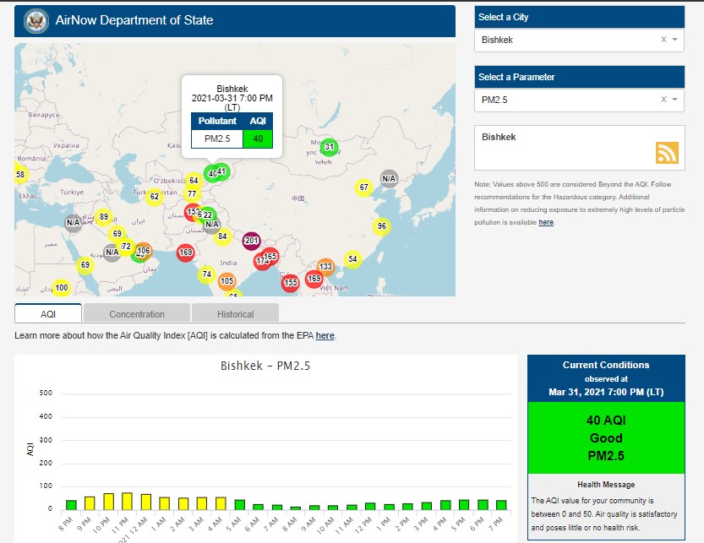This screenshot has width=704, height=543.
Task: Open the EPA AQI calculation 'here' link
Action: point(325,336)
